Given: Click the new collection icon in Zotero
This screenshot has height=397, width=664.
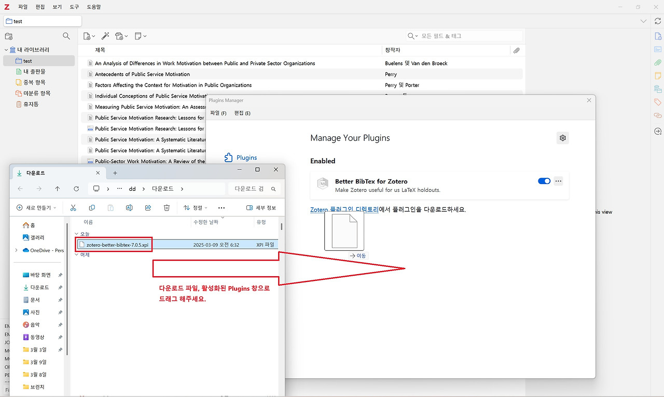Looking at the screenshot, I should click(8, 36).
